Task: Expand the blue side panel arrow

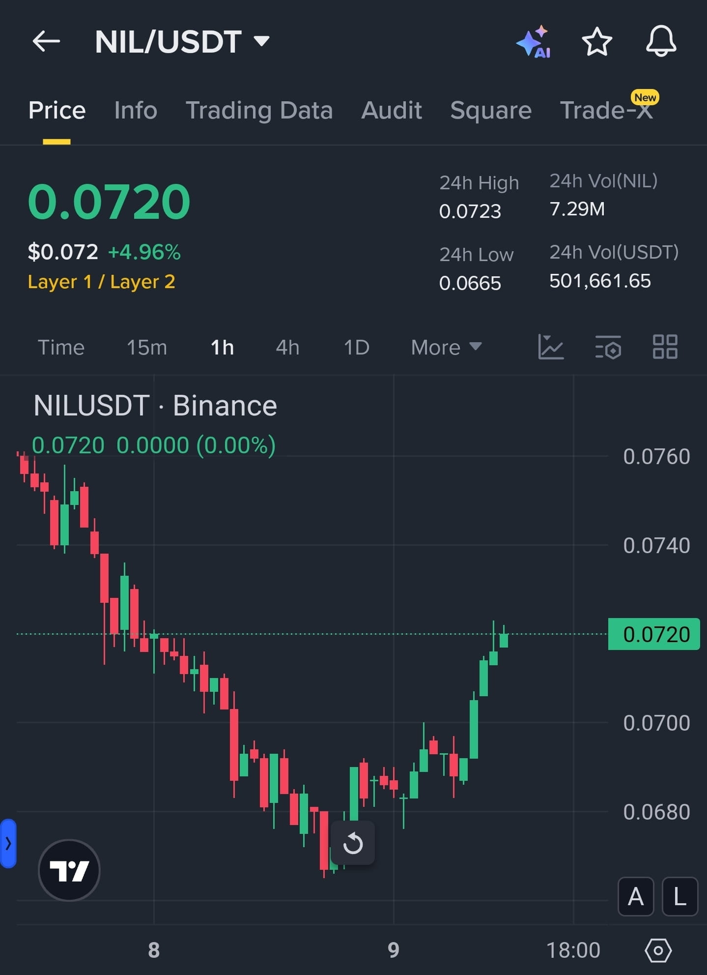Action: click(x=8, y=844)
